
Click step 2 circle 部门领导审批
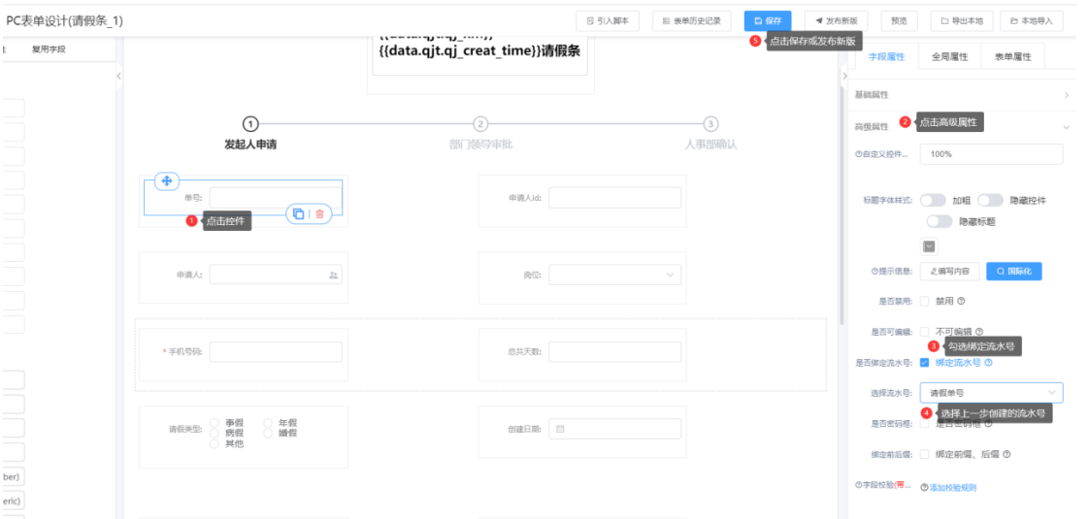pos(480,124)
